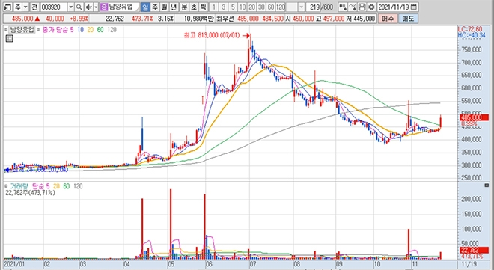Expand the 주 market type dropdown arrow
The height and width of the screenshot is (270, 494).
(x=26, y=7)
